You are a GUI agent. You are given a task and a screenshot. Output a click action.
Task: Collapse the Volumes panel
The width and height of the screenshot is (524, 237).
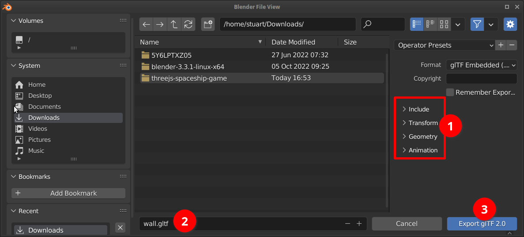click(x=13, y=21)
